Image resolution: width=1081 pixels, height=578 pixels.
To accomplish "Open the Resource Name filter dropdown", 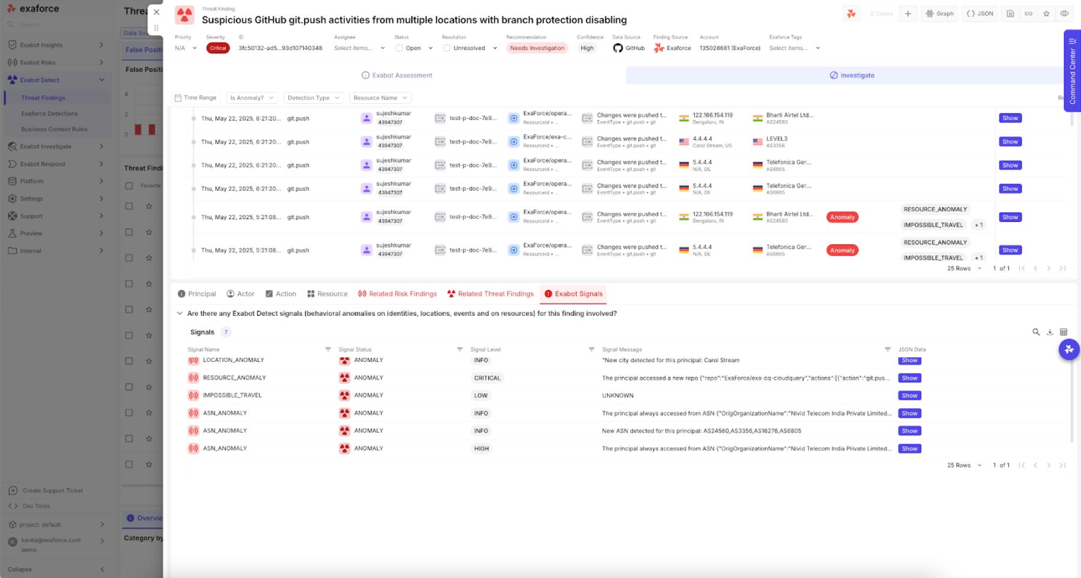I will [380, 98].
